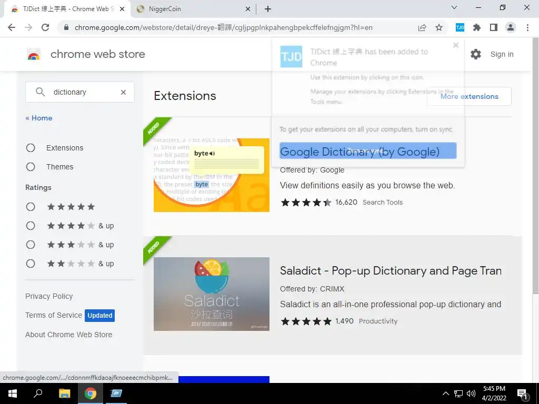
Task: Open the Windows Start menu
Action: (x=13, y=393)
